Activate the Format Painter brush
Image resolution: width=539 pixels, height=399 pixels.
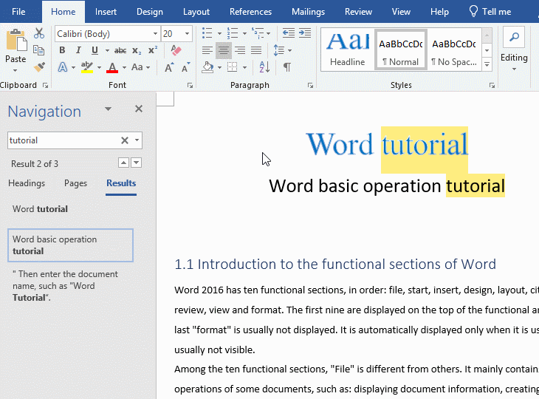point(39,66)
